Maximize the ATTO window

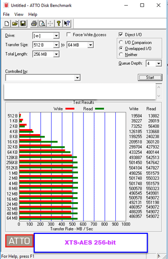click(142, 5)
